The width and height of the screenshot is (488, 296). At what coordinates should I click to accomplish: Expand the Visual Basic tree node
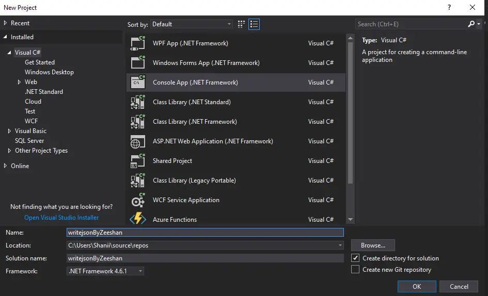9,131
